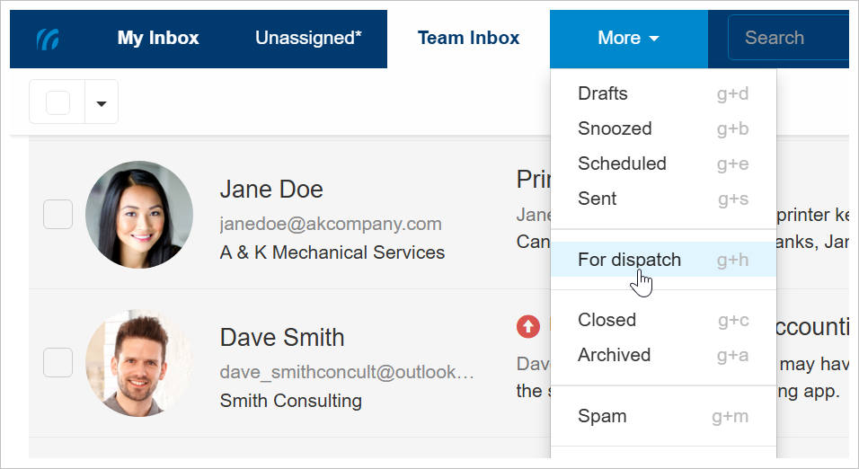Open the Closed conversations folder
Screen dimensions: 859x469
pos(607,320)
